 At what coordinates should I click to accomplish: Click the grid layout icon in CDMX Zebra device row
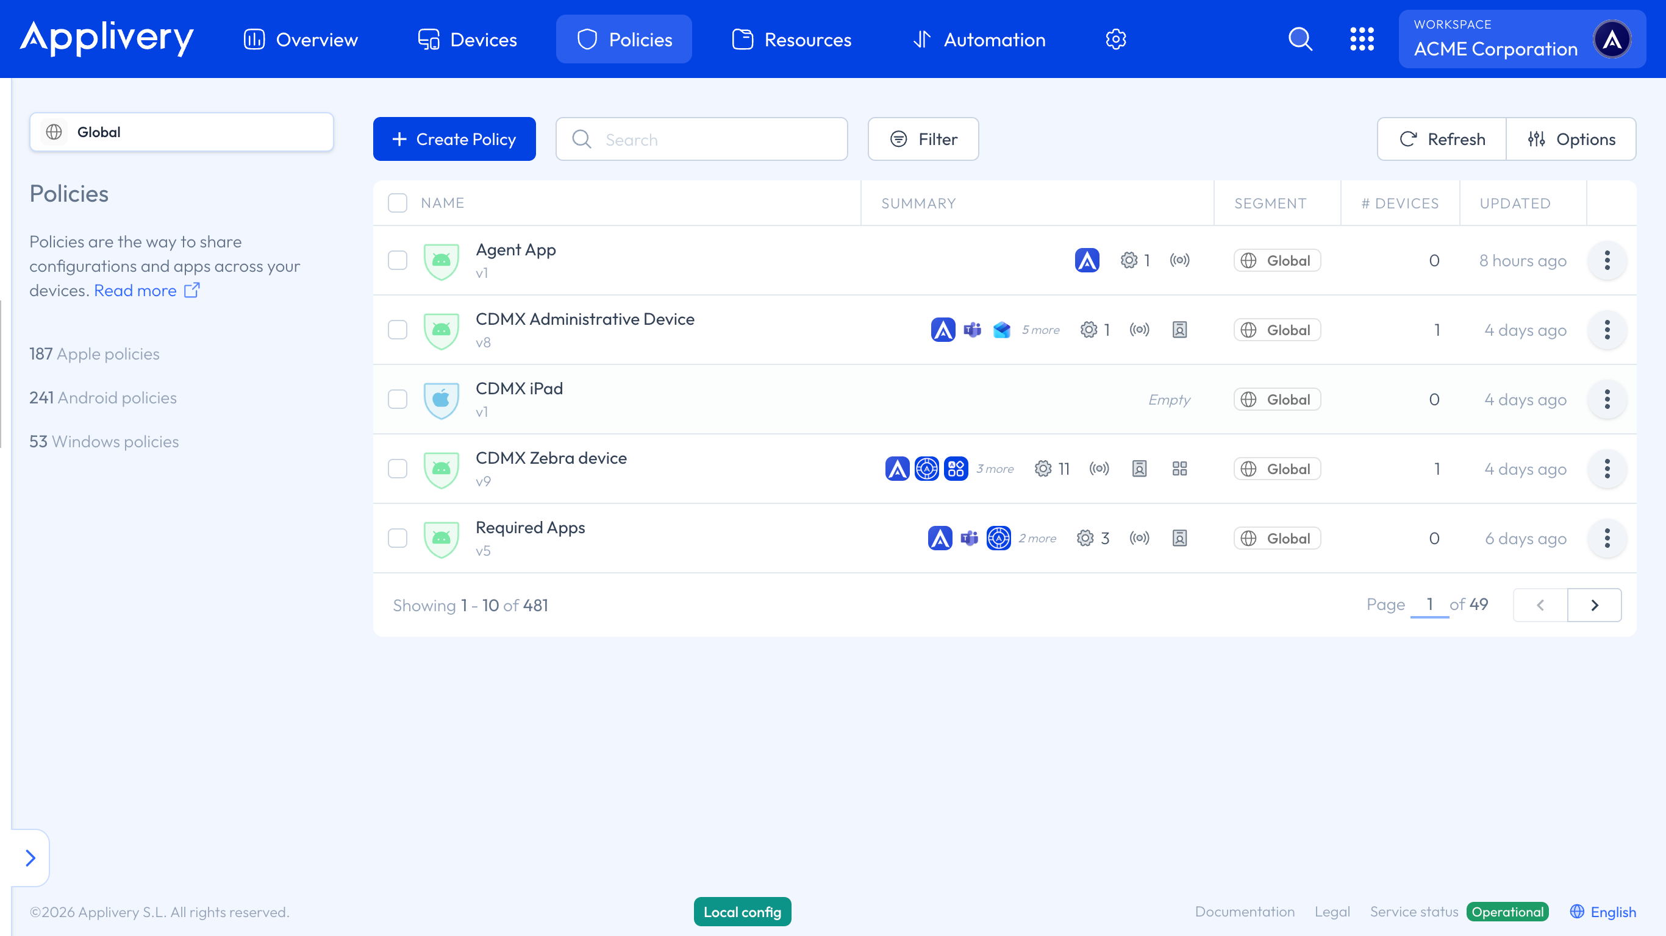coord(1179,469)
